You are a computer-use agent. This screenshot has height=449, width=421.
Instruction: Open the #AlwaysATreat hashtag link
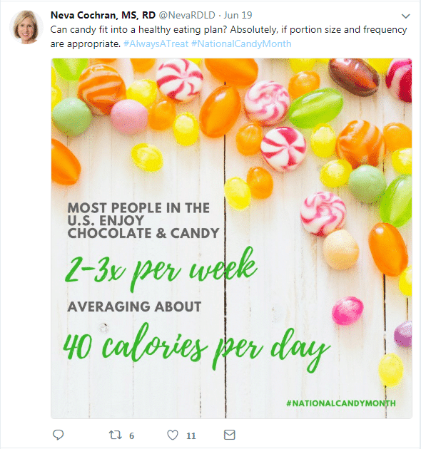coord(156,43)
